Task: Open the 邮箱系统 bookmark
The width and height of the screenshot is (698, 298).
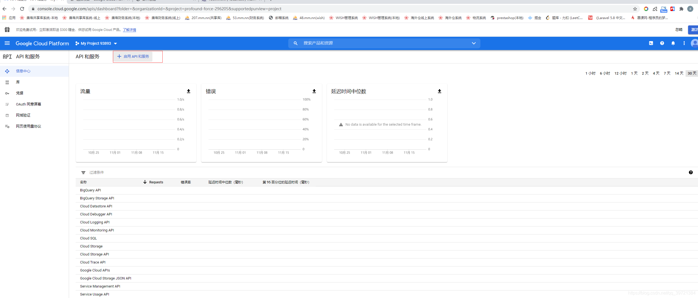Action: pos(279,18)
